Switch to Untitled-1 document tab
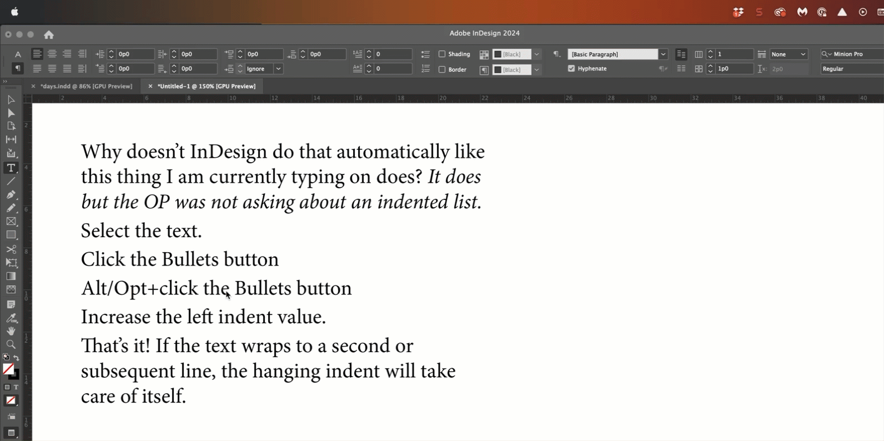The width and height of the screenshot is (884, 441). [207, 86]
